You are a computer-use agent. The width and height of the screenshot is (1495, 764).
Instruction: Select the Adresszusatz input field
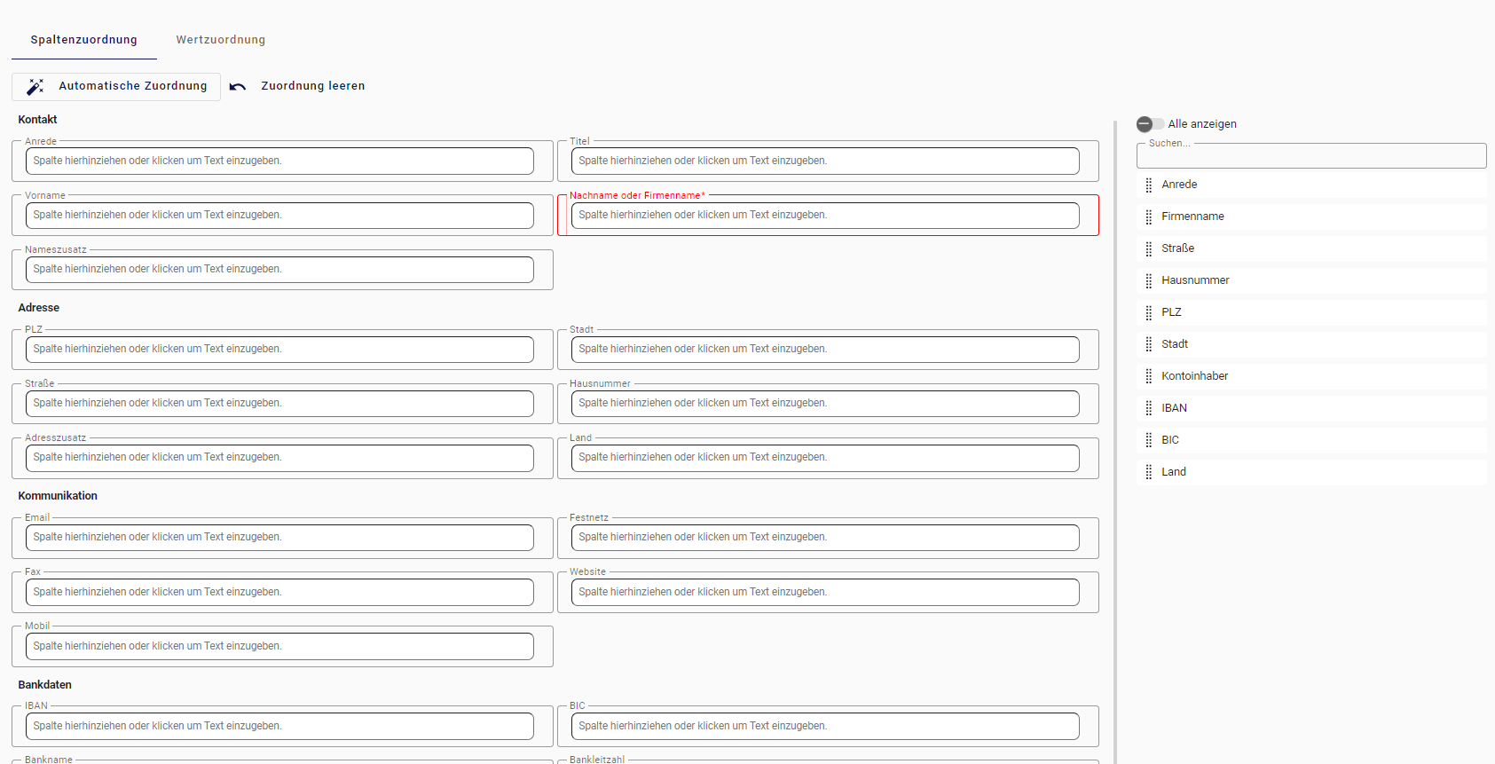279,457
